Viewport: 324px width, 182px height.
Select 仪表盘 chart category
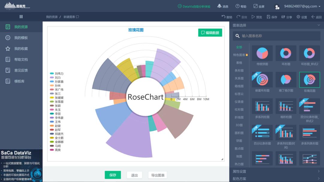[239, 102]
